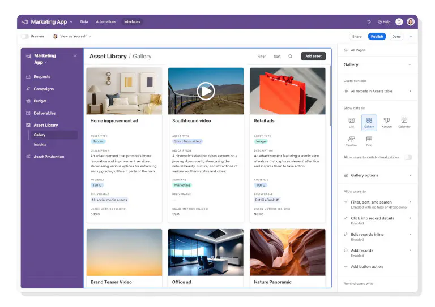This screenshot has height=307, width=435.
Task: Click Filter in the gallery header
Action: [261, 56]
